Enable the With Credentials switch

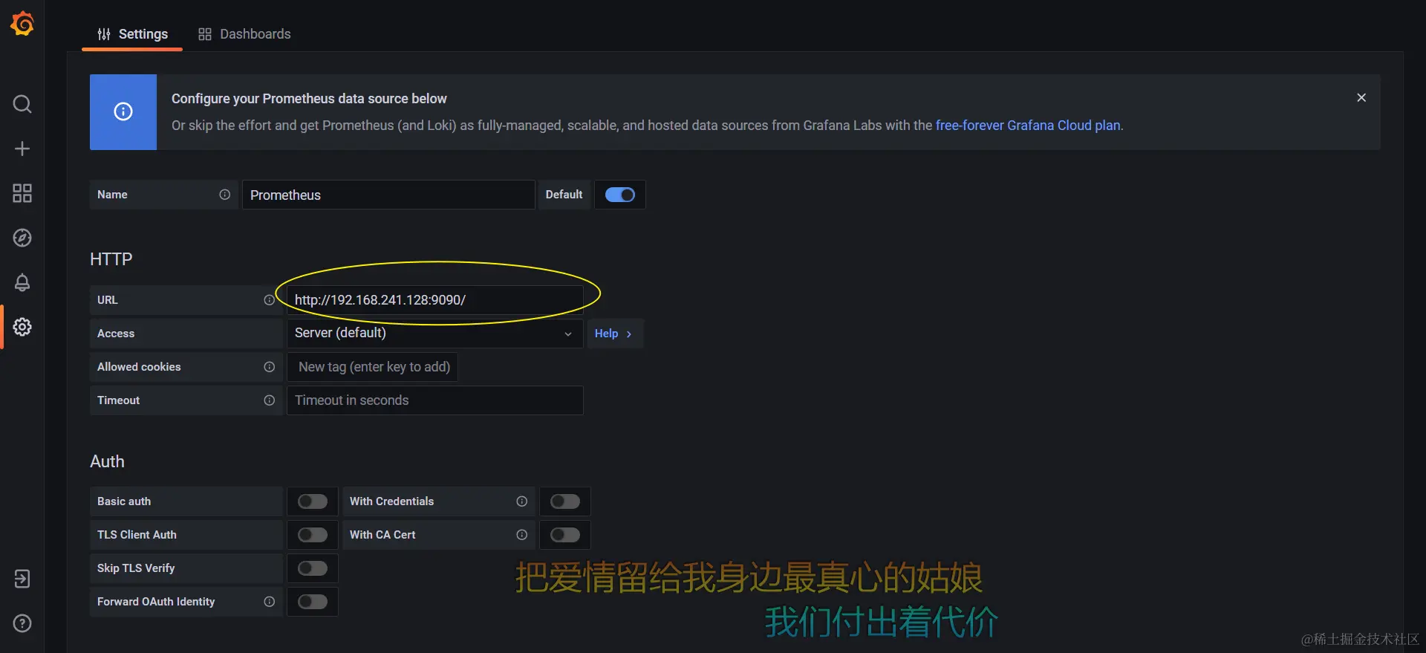coord(565,501)
